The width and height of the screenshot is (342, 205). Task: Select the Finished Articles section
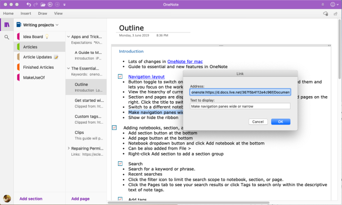click(x=39, y=67)
